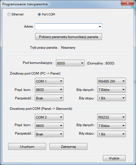The width and height of the screenshot is (136, 165).
Task: Open Port komunikacyjny 8000 dropdown
Action: tap(70, 63)
